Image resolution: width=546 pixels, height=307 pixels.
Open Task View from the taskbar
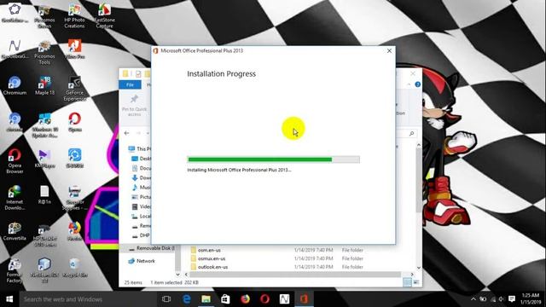166,299
